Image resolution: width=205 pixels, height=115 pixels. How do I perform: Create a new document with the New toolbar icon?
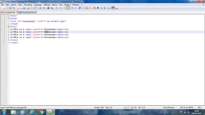click(4, 8)
